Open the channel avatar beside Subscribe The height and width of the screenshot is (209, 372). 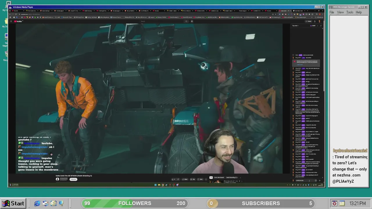57,179
